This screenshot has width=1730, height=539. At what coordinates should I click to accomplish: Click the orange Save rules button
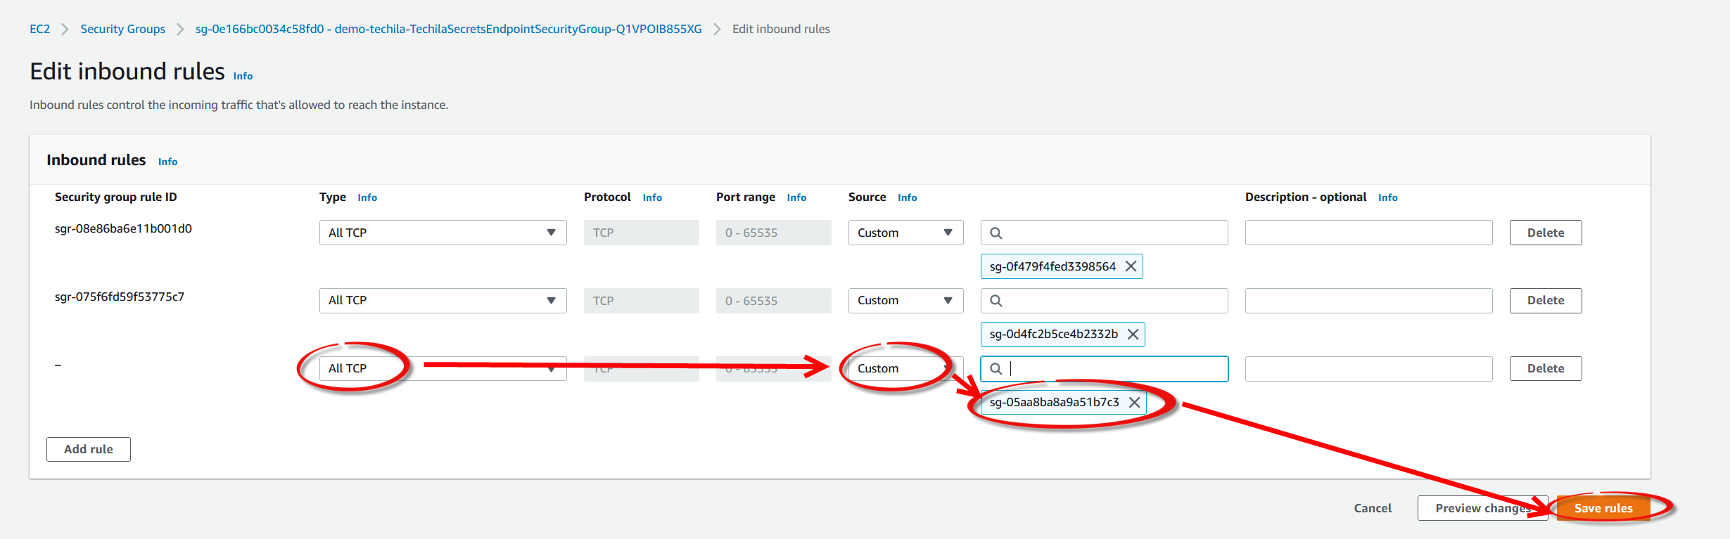click(x=1603, y=508)
